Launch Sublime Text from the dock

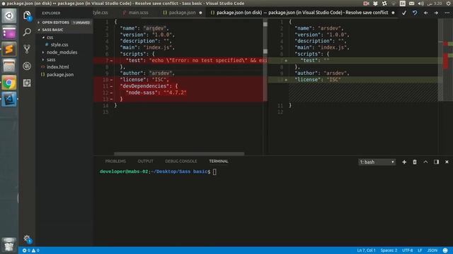tap(9, 49)
